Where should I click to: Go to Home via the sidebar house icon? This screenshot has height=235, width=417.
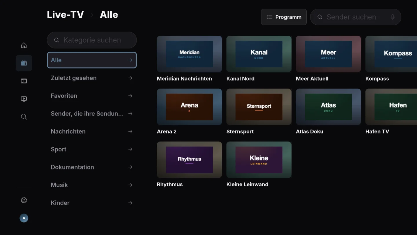(24, 45)
